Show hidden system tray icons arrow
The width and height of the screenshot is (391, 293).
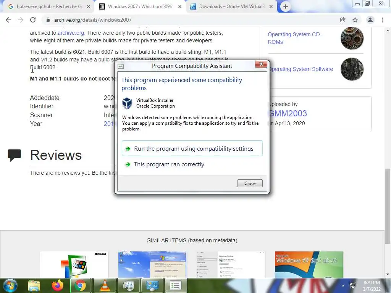(343, 285)
